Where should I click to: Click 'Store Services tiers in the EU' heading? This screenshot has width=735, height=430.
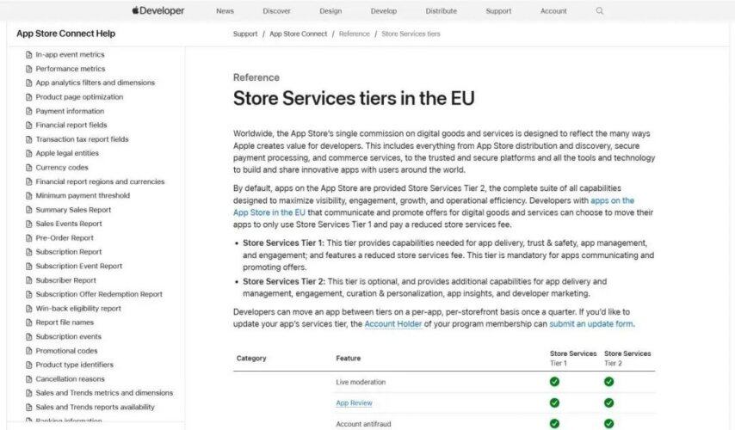click(x=354, y=98)
